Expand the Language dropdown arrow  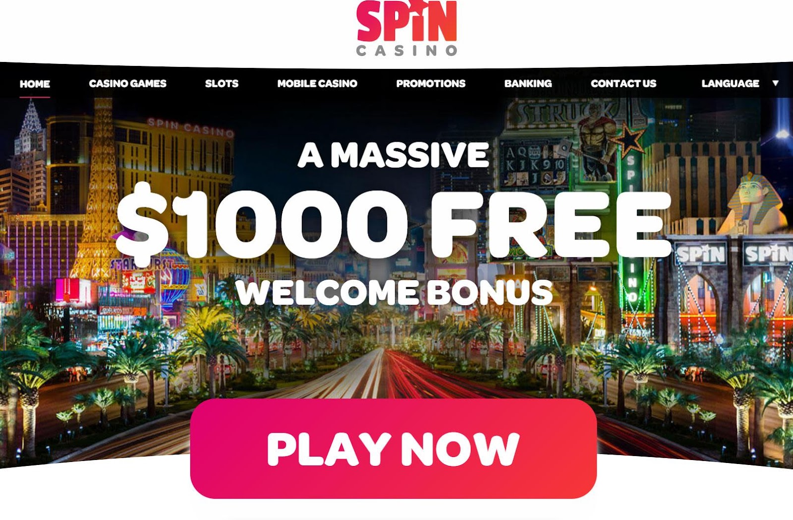[775, 83]
